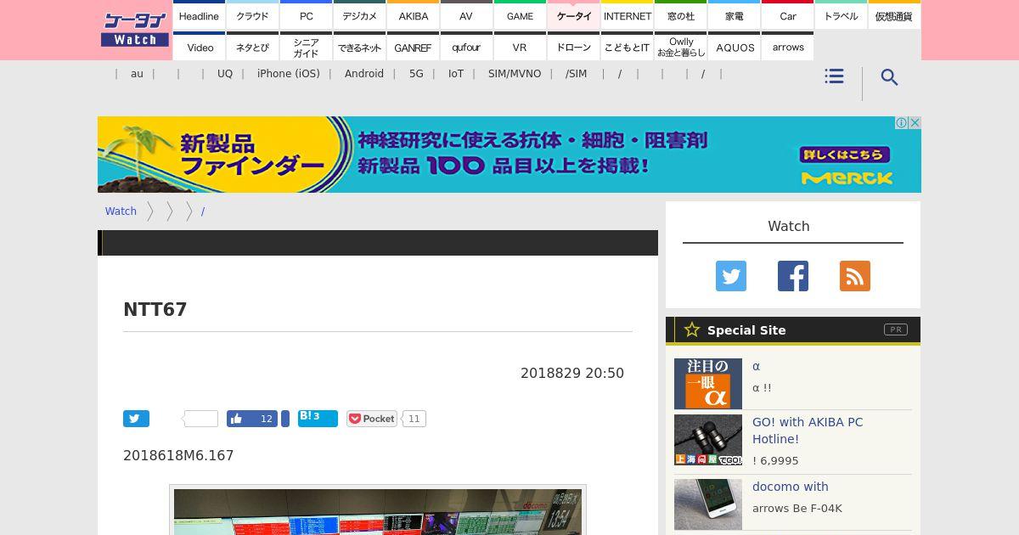Open the ad info icon on banner
The width and height of the screenshot is (1019, 535).
pyautogui.click(x=902, y=123)
